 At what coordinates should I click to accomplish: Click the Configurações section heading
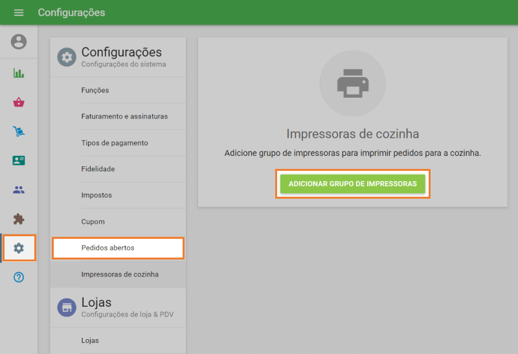pyautogui.click(x=122, y=52)
